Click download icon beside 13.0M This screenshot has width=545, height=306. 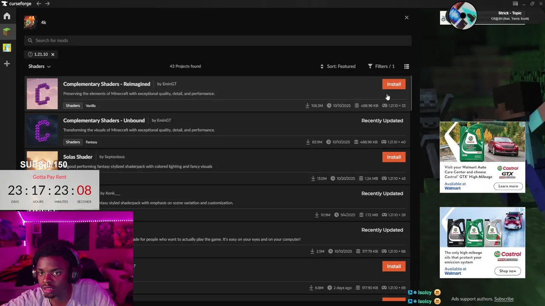pos(313,178)
